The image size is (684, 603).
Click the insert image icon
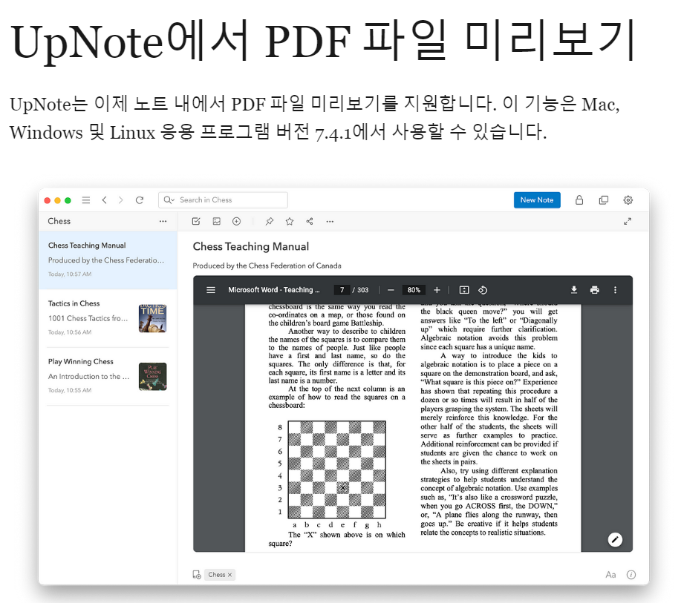click(x=216, y=221)
